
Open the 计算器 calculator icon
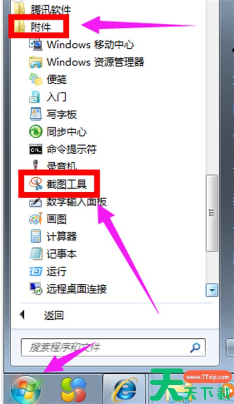[x=36, y=236]
